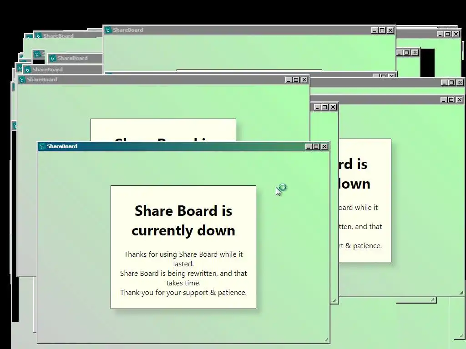Click the resize grip of the active ShareBoard window

pyautogui.click(x=326, y=340)
